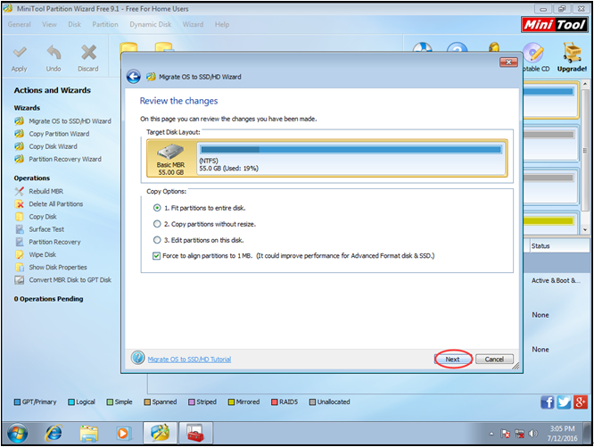
Task: Click the Cancel button
Action: (494, 359)
